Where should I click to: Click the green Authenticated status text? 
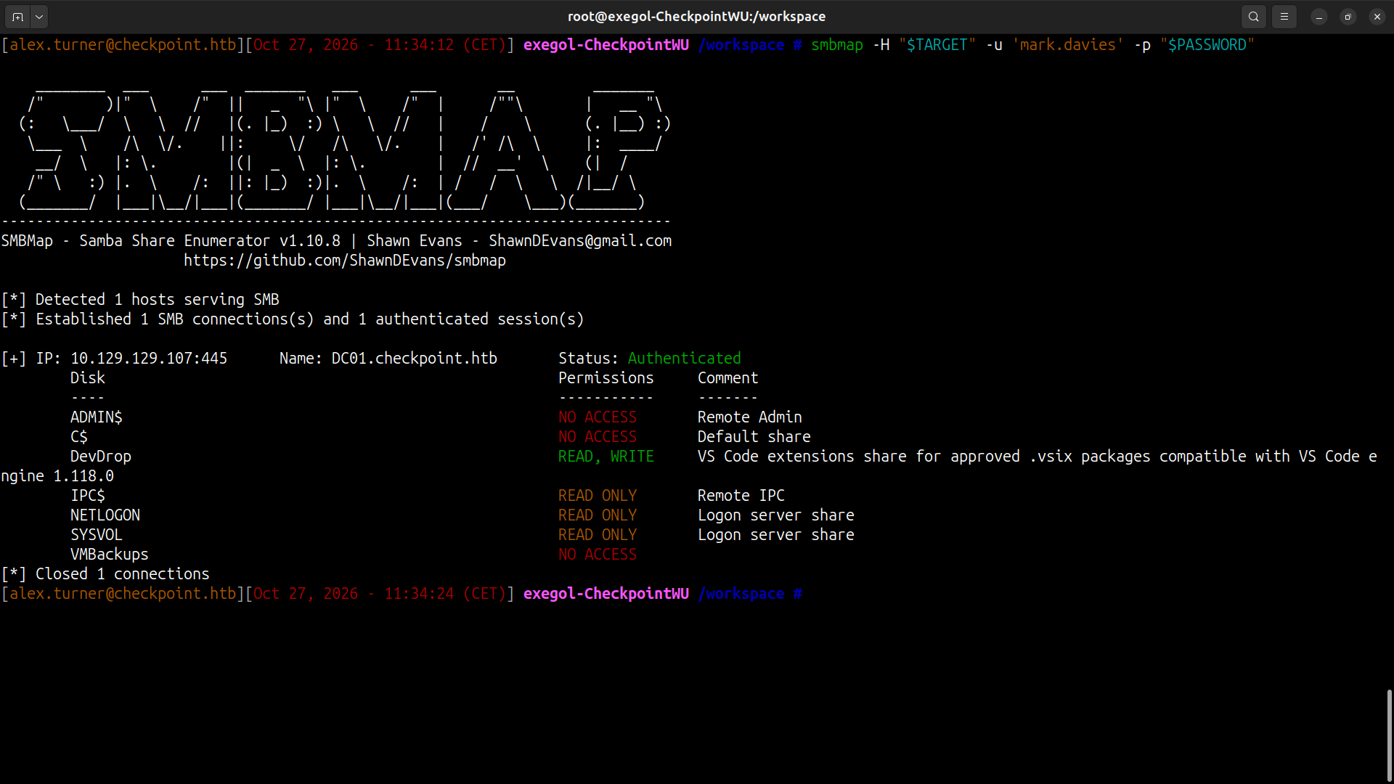tap(685, 359)
